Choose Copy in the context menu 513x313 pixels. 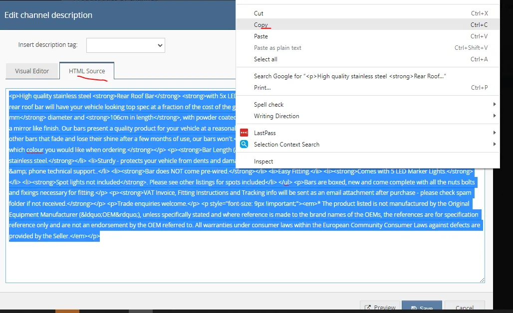(368, 25)
